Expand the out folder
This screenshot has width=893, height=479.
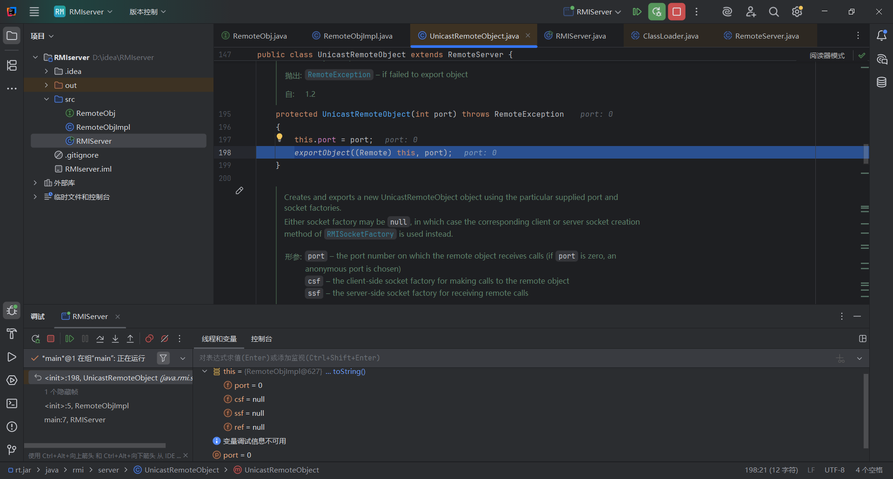pyautogui.click(x=47, y=85)
